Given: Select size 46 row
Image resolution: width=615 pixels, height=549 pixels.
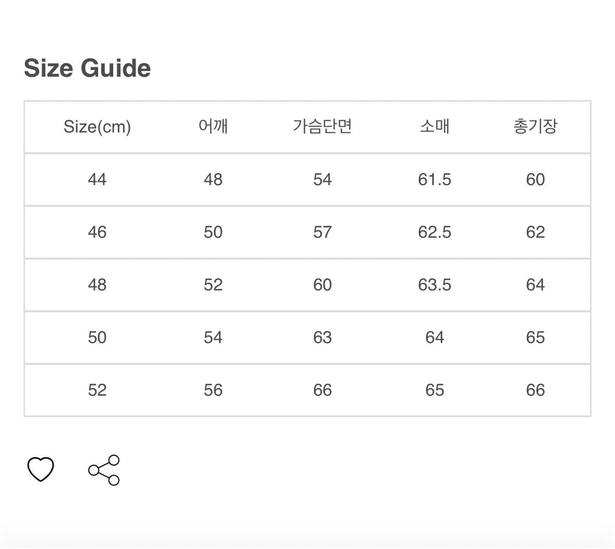Looking at the screenshot, I should tap(97, 232).
